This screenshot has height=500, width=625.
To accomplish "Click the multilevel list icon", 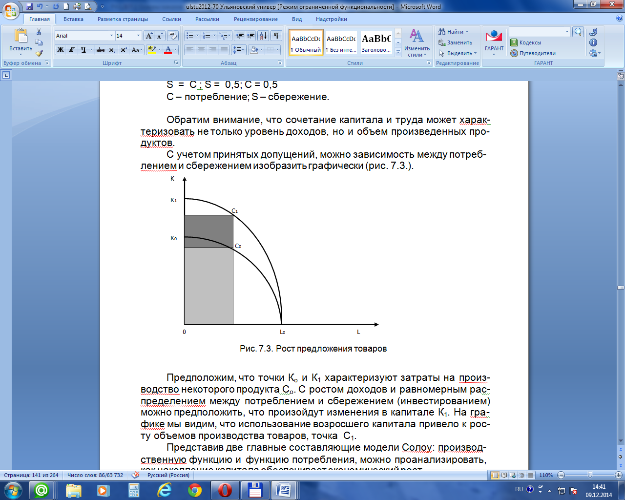I will point(223,36).
